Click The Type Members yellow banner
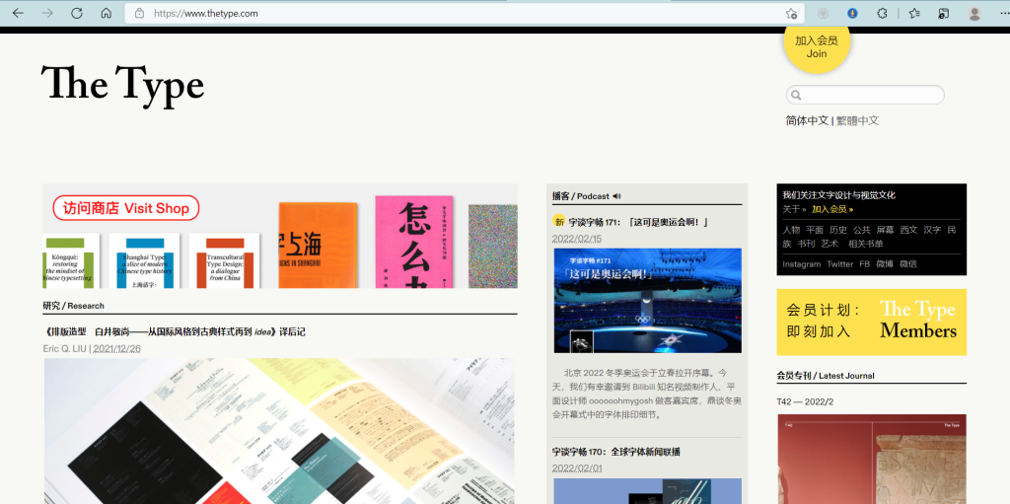Screen dimensions: 1010x504 pos(871,322)
